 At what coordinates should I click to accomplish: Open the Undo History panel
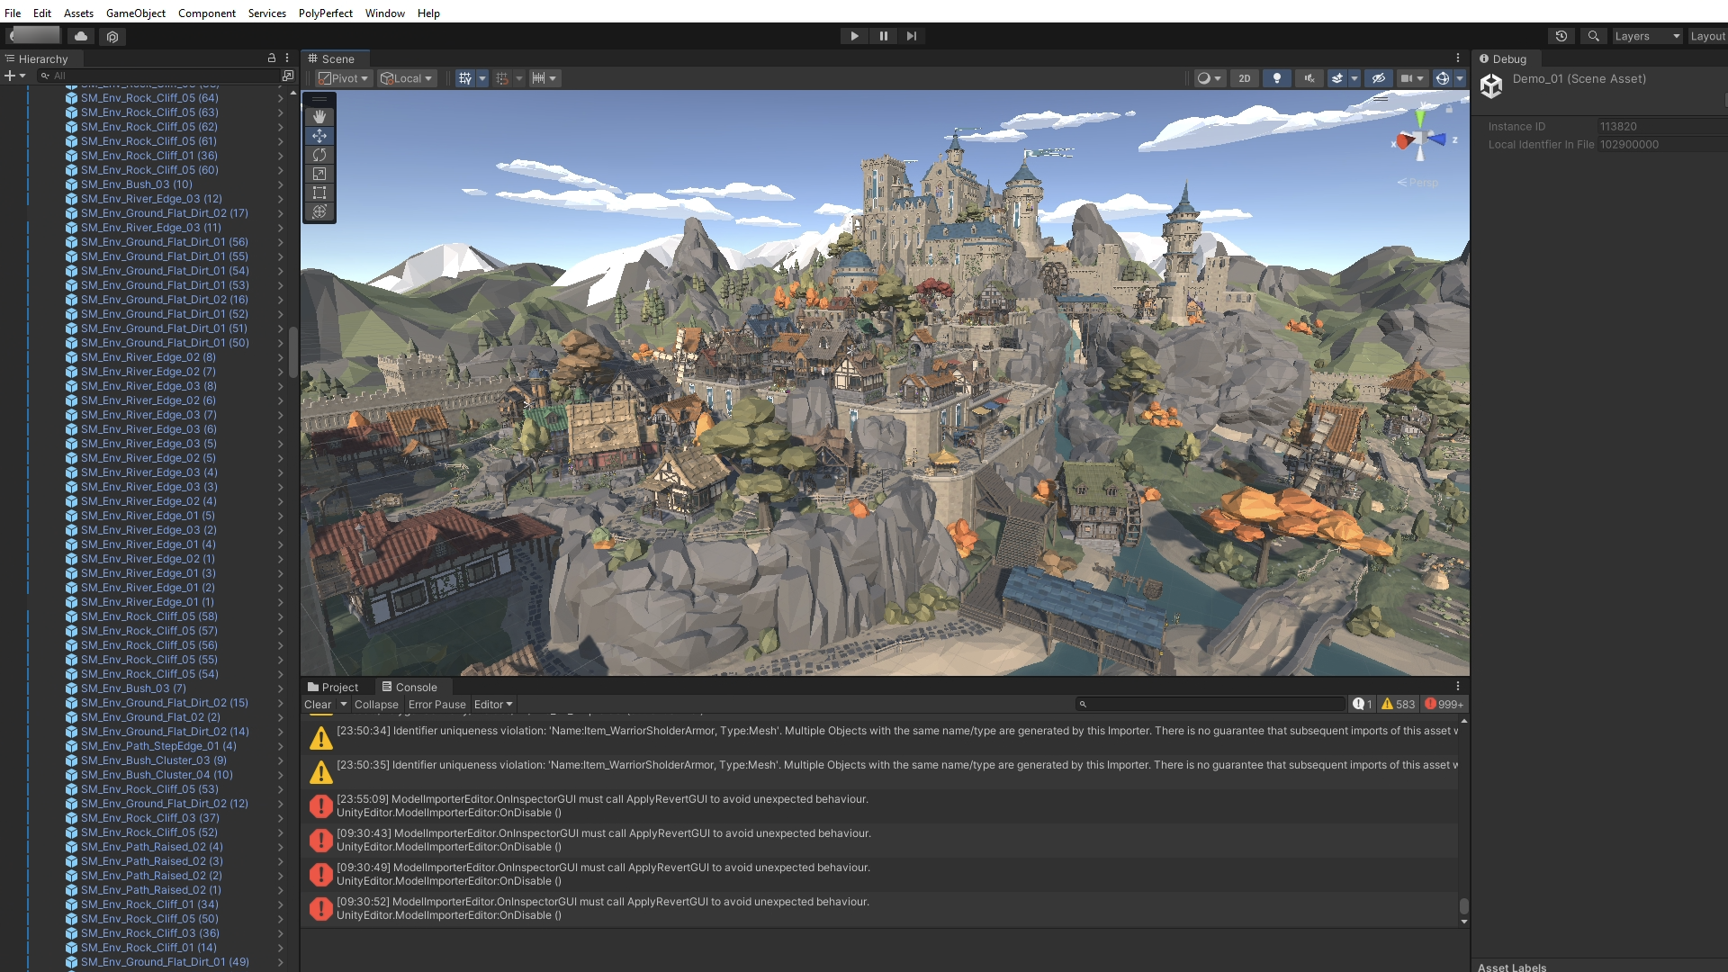[1561, 36]
